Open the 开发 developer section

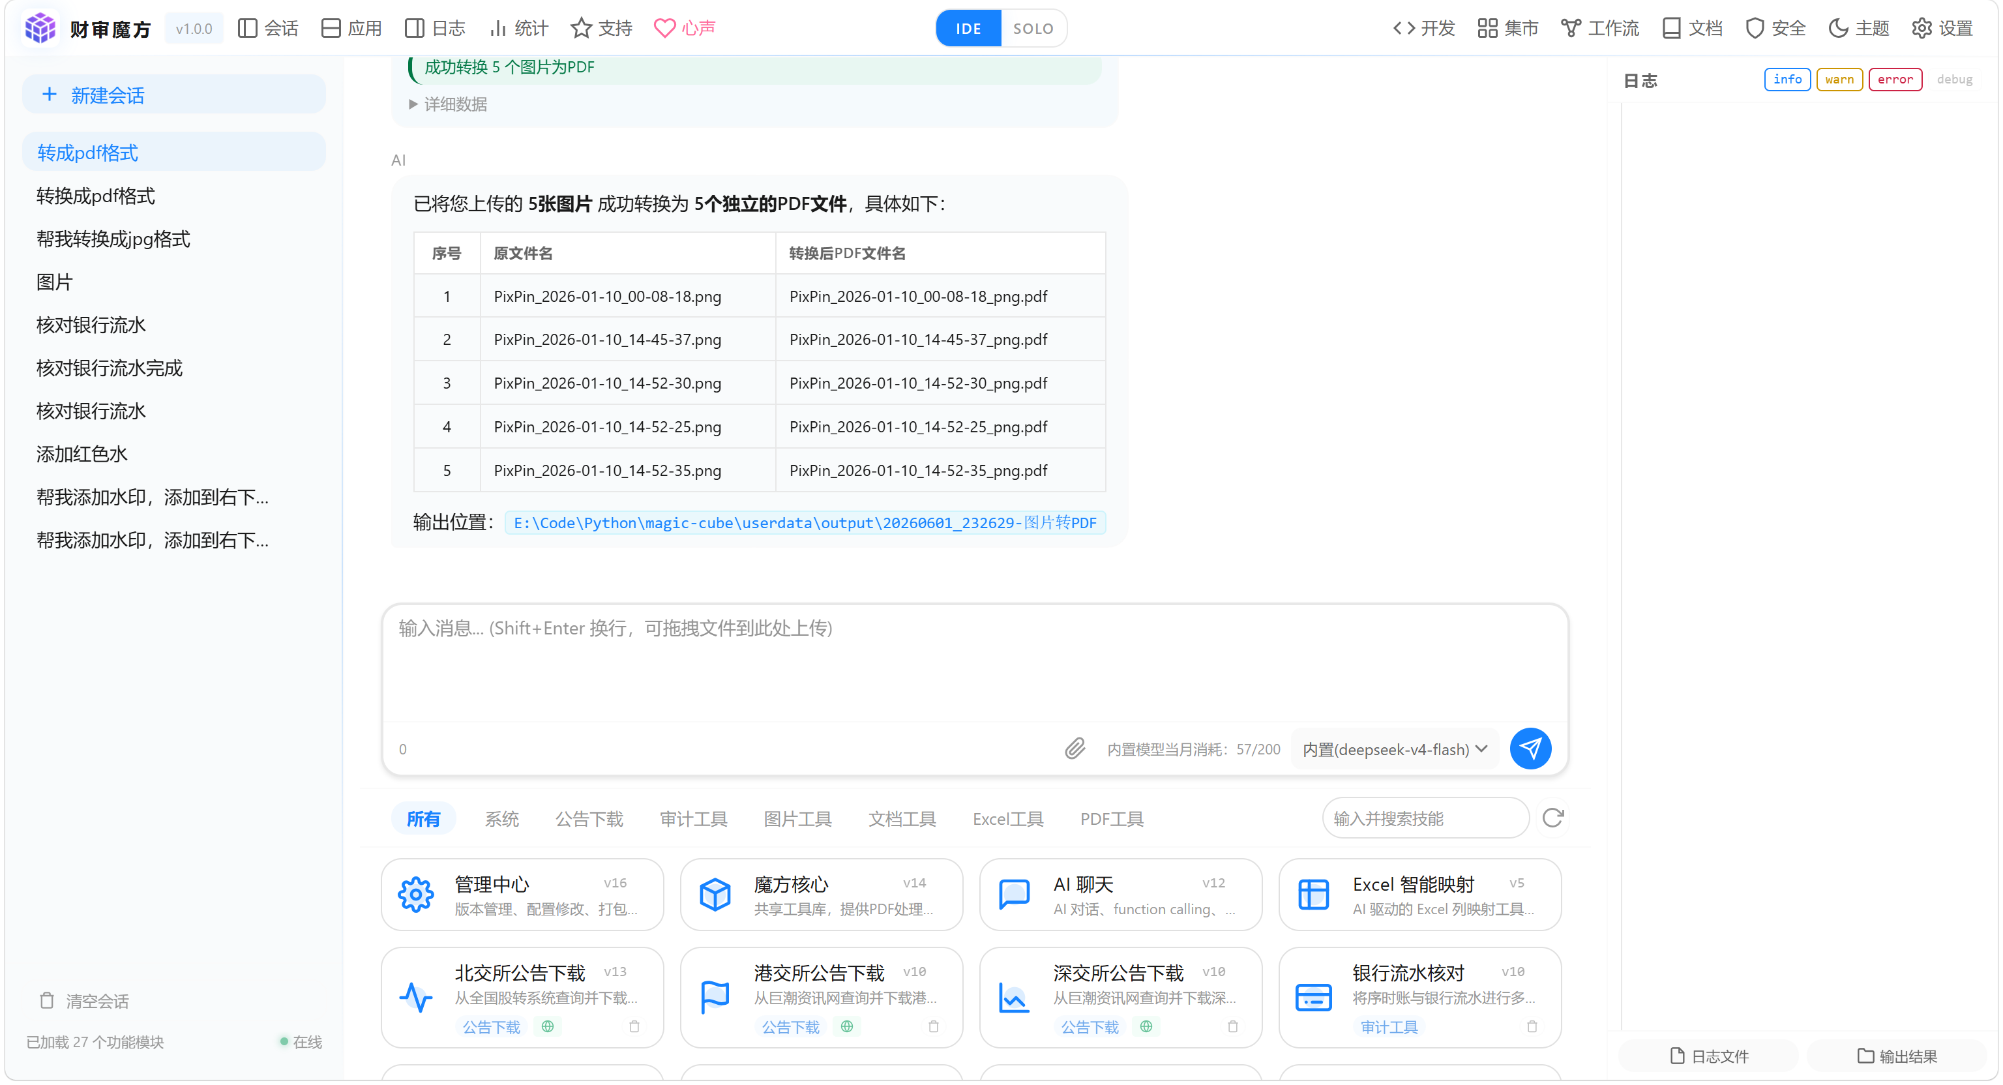[1424, 29]
